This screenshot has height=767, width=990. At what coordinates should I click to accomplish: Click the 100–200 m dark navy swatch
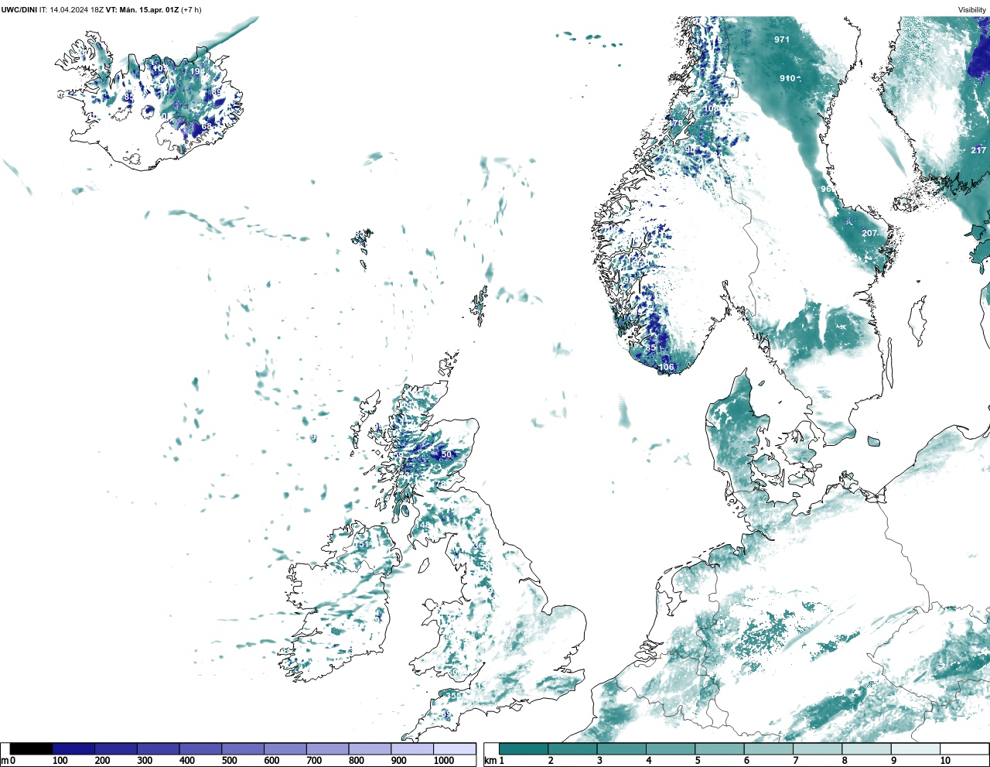coord(73,748)
